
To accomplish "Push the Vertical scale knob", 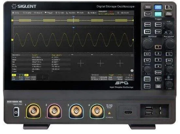I will coord(148,43).
